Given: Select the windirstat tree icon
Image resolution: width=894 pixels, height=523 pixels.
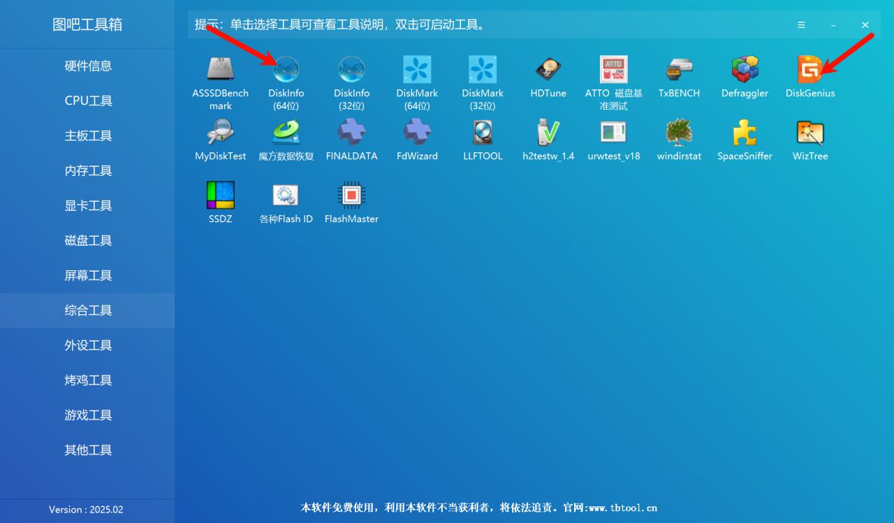Looking at the screenshot, I should point(679,133).
